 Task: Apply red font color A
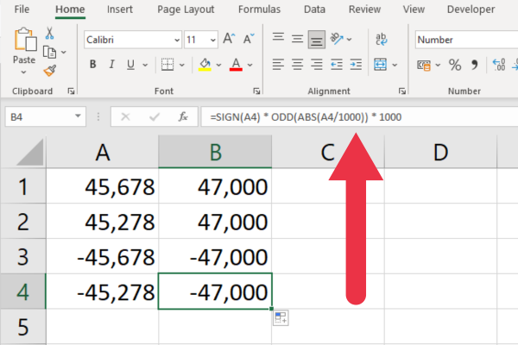pos(236,65)
